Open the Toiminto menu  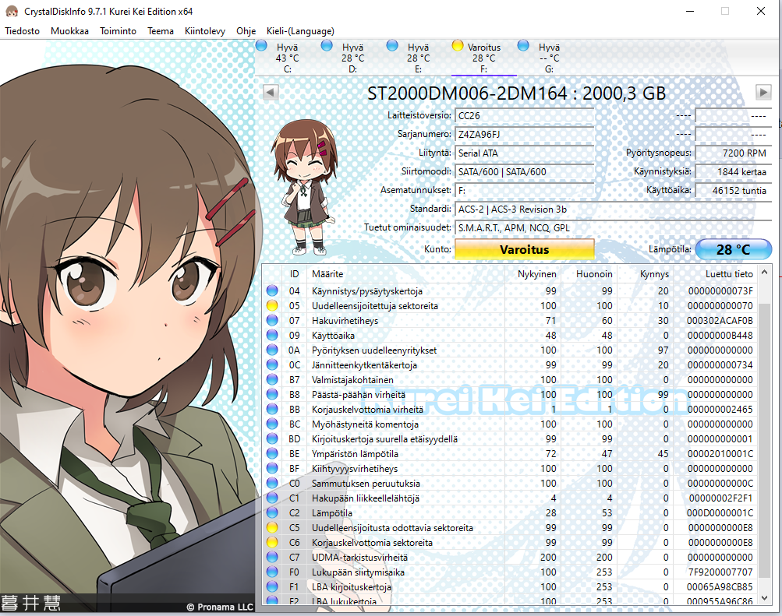118,31
